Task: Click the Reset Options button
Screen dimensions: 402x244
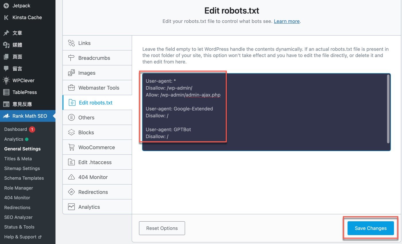Action: click(162, 228)
